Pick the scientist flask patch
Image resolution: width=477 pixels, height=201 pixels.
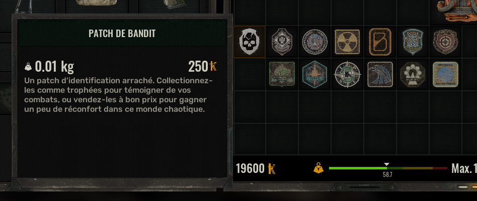(x=314, y=42)
